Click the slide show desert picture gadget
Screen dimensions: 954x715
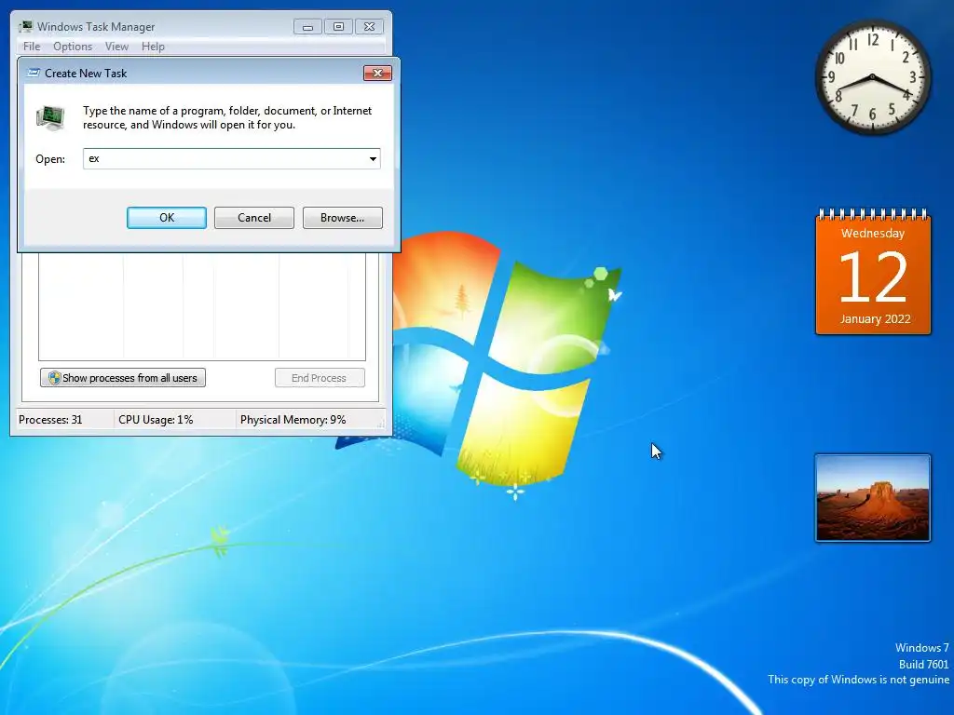point(872,497)
